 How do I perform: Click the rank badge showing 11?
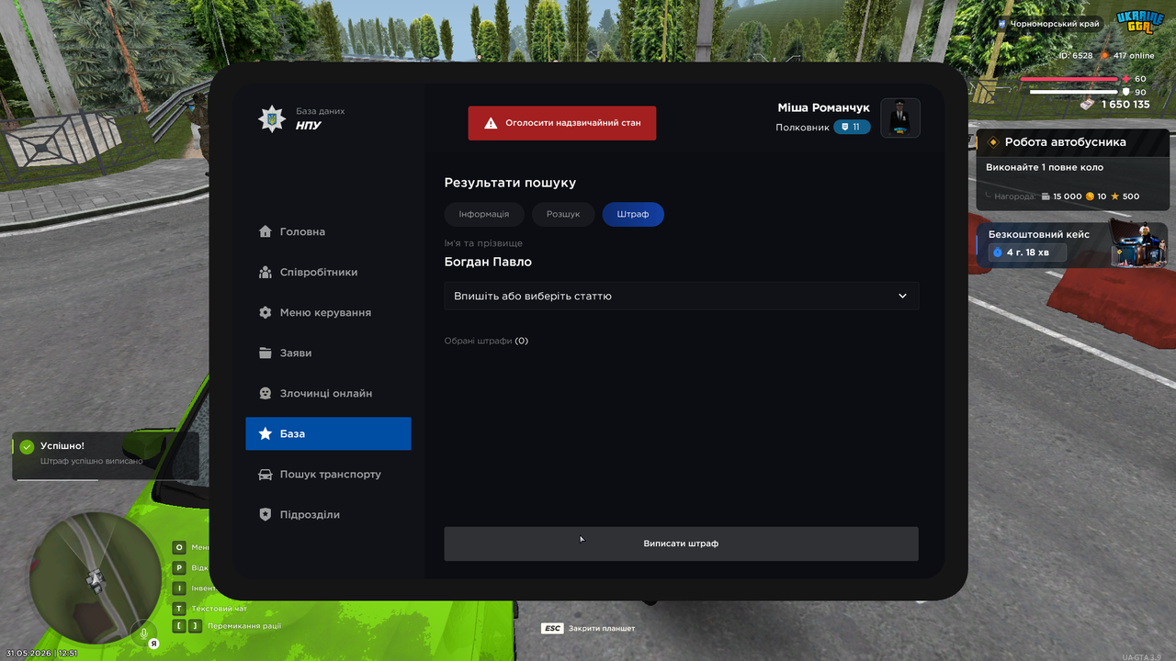[852, 127]
